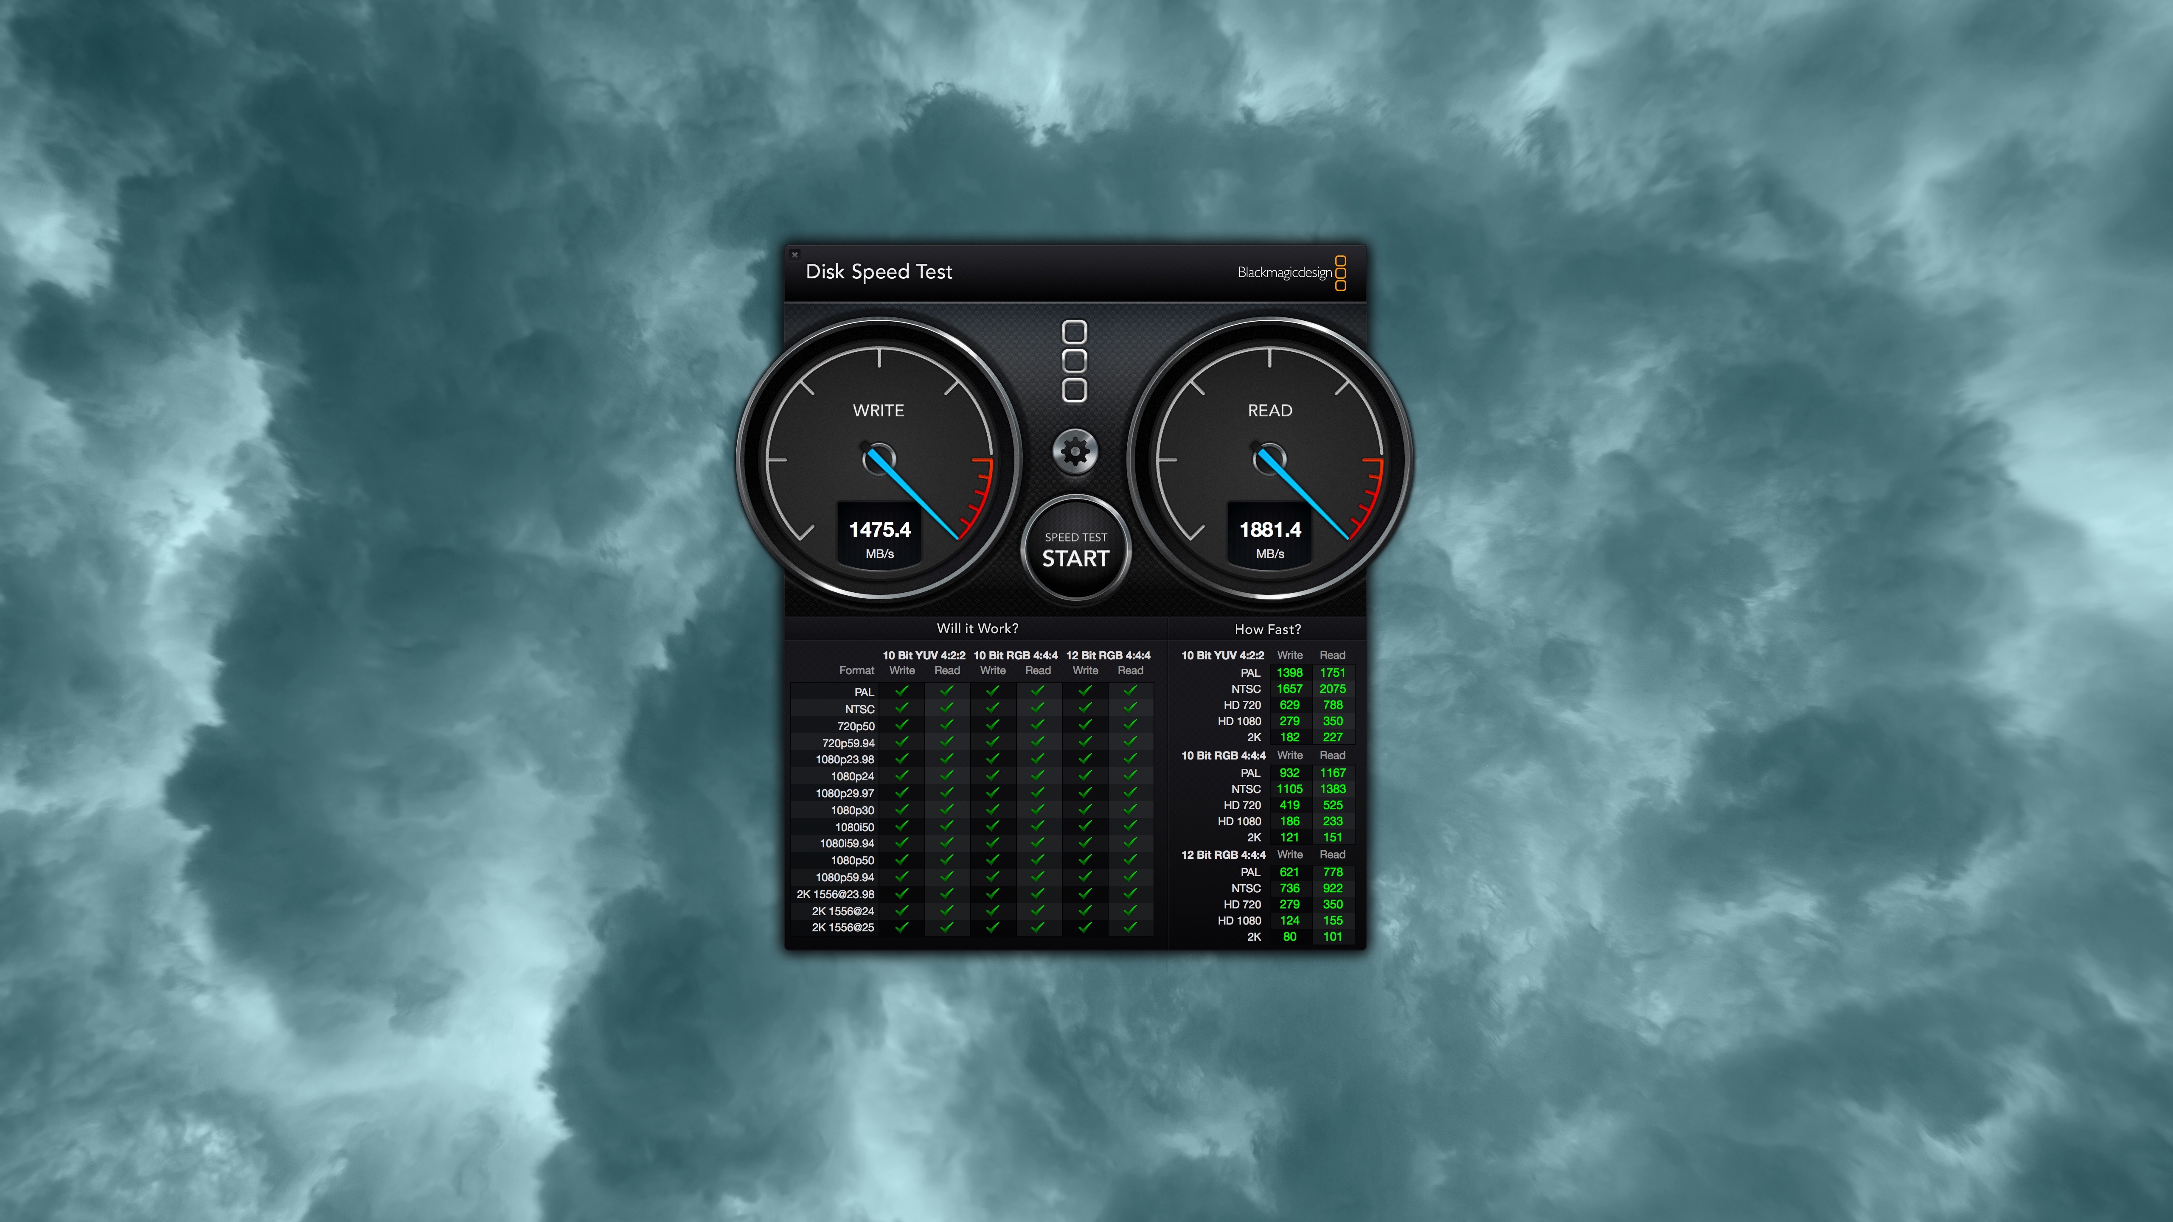
Task: Select the How Fast? panel header
Action: pyautogui.click(x=1267, y=629)
